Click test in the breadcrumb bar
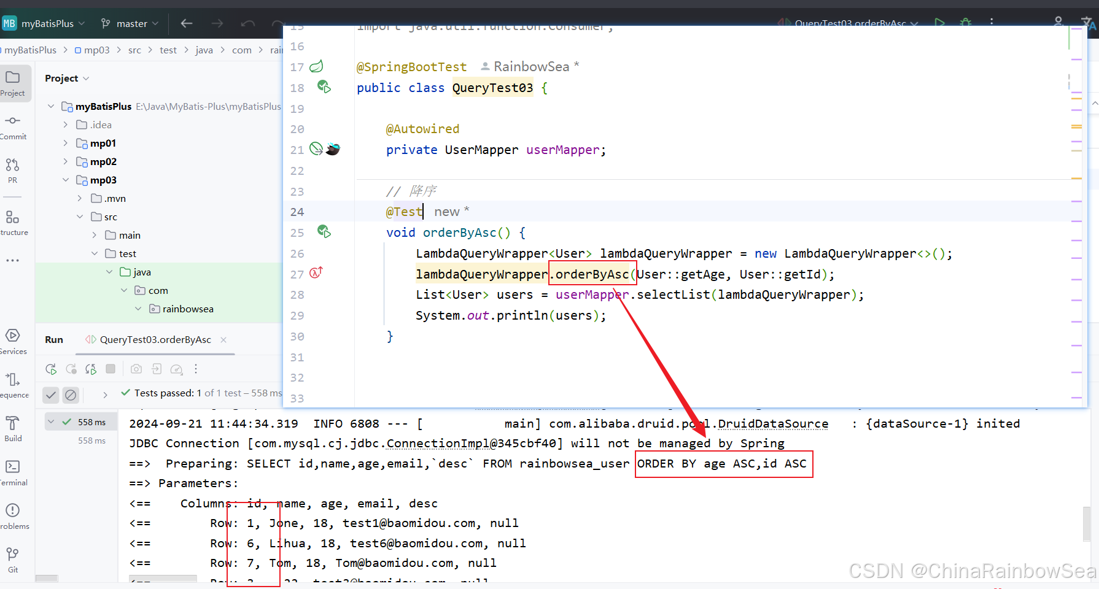Viewport: 1099px width, 589px height. pyautogui.click(x=168, y=50)
